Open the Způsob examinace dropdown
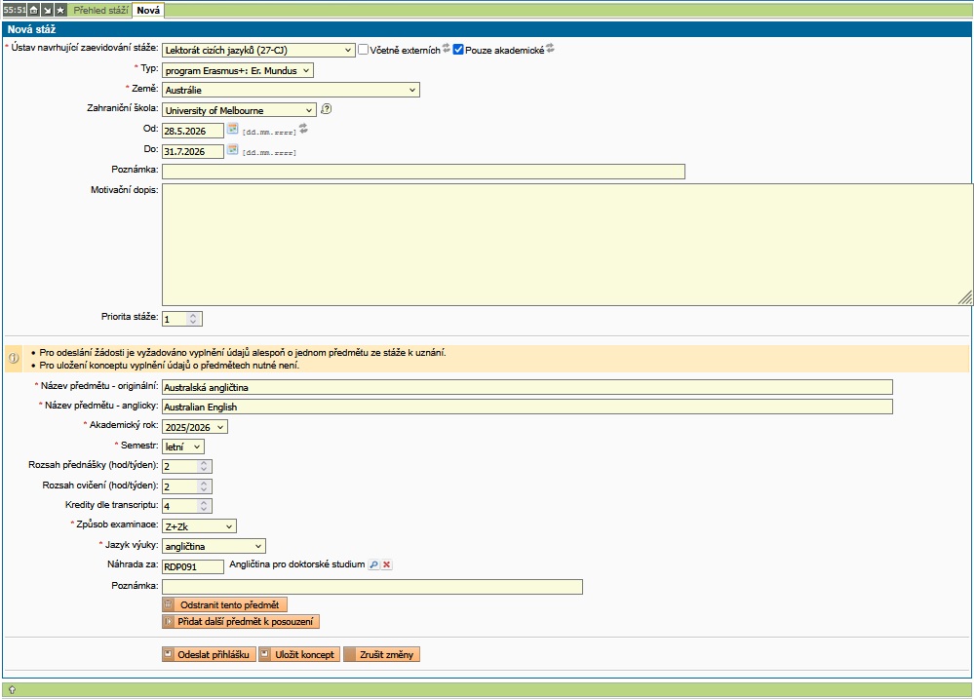The image size is (974, 699). pos(199,525)
